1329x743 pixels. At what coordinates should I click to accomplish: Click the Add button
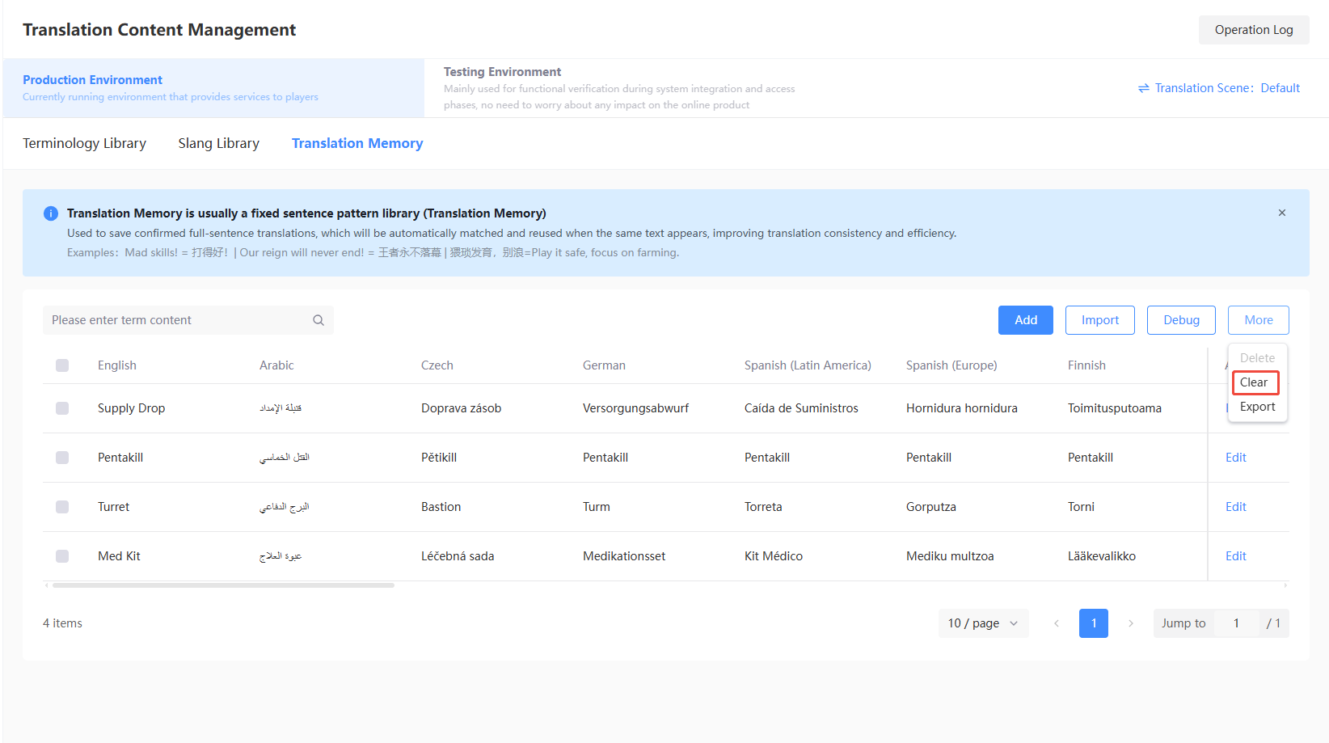pyautogui.click(x=1026, y=320)
